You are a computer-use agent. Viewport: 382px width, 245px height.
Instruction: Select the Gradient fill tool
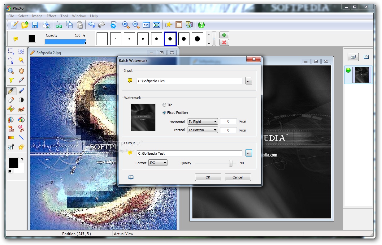pyautogui.click(x=11, y=138)
